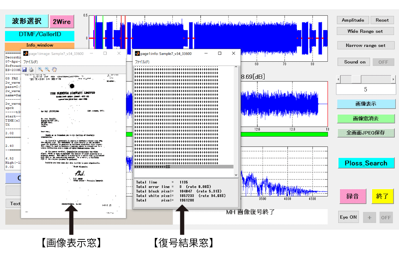
Task: Click the value field showing 5
Action: click(x=366, y=90)
